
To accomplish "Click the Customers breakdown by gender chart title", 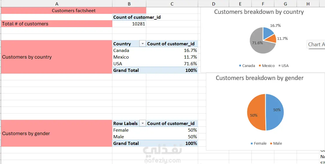I will 260,78.
